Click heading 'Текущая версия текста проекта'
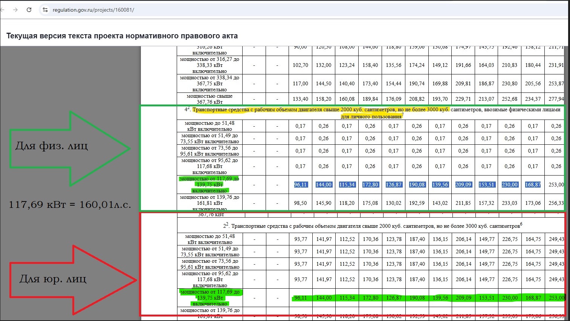570x321 pixels. 122,36
